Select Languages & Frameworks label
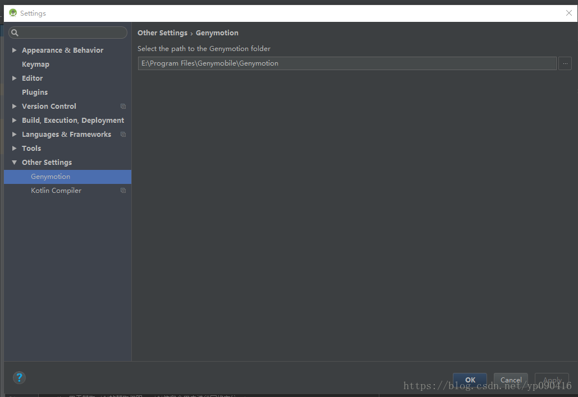Image resolution: width=578 pixels, height=397 pixels. [x=66, y=135]
